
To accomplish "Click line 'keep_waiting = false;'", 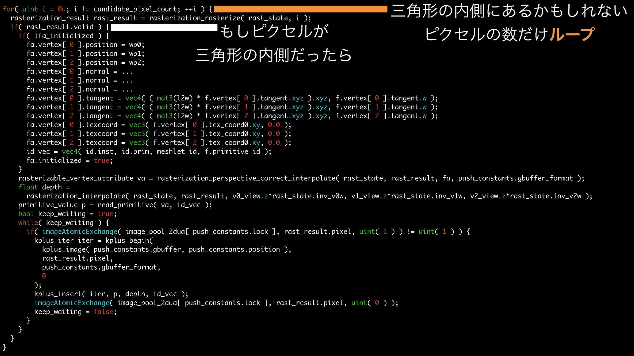I will pos(76,312).
